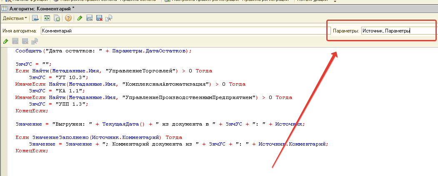
Task: Click the list icon with blue arrow
Action: pos(35,18)
